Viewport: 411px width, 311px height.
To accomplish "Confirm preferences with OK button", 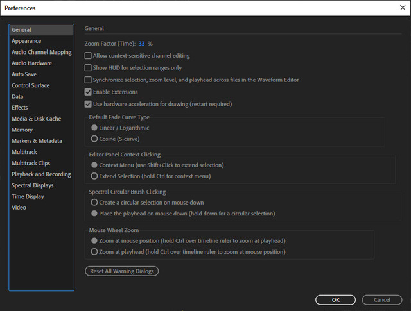I will click(x=335, y=299).
